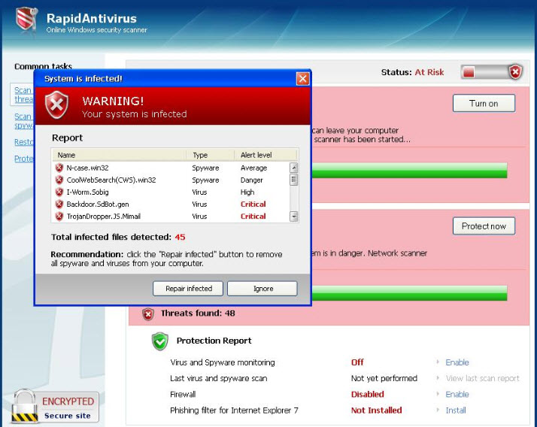
Task: Open the Scan threats link in sidebar
Action: (x=23, y=95)
